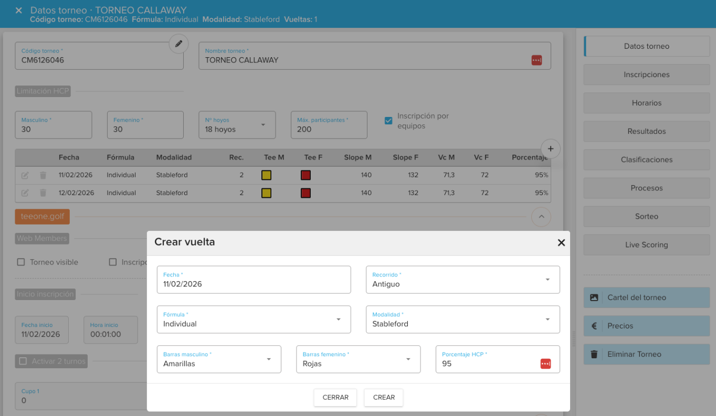Click trash icon for the 12/02/2026 round row
The height and width of the screenshot is (416, 716).
[43, 193]
